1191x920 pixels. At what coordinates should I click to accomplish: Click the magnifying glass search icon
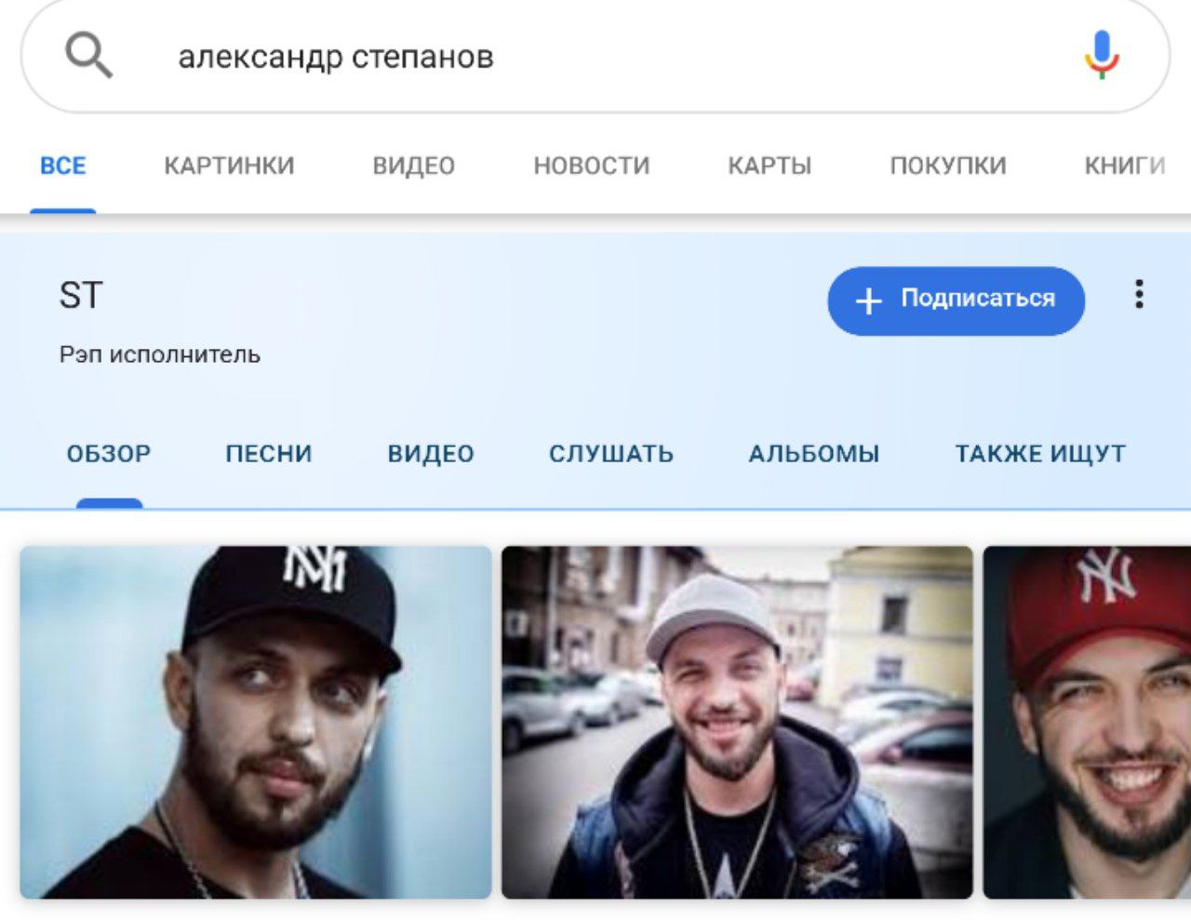click(x=88, y=56)
